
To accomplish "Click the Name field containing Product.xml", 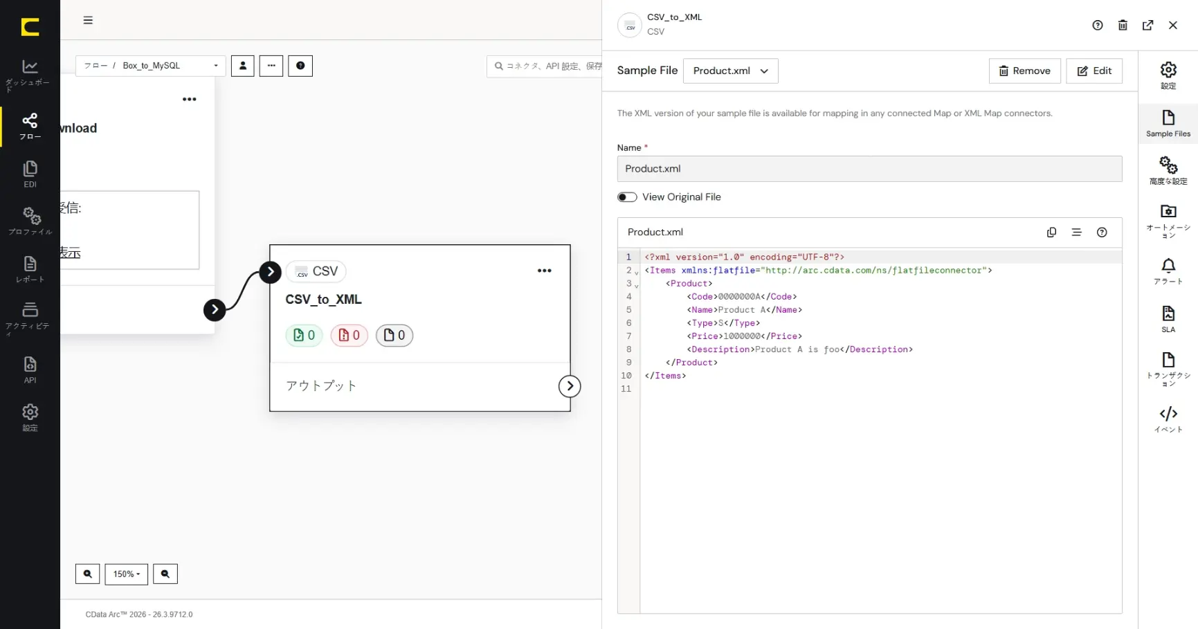I will (870, 169).
